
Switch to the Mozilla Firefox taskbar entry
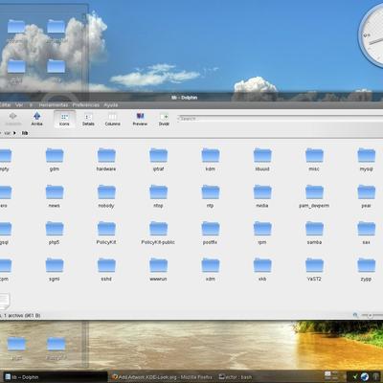(x=162, y=377)
